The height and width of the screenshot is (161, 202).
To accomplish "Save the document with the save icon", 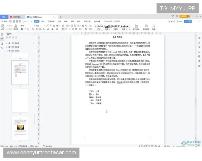I will [x=10, y=21].
